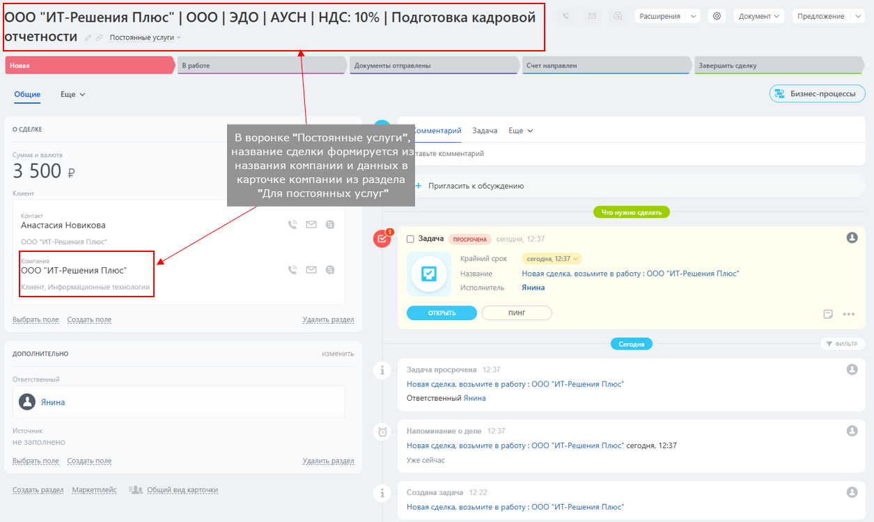
Task: Open the Постоянные услуги funnel dropdown
Action: (x=145, y=38)
